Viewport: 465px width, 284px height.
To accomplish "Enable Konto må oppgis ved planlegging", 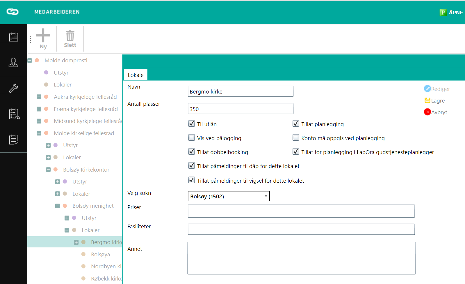I will [296, 137].
